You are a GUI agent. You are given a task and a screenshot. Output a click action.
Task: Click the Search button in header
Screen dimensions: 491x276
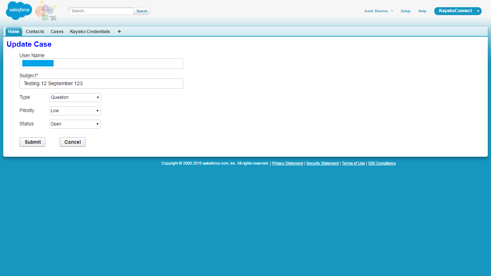pos(142,11)
